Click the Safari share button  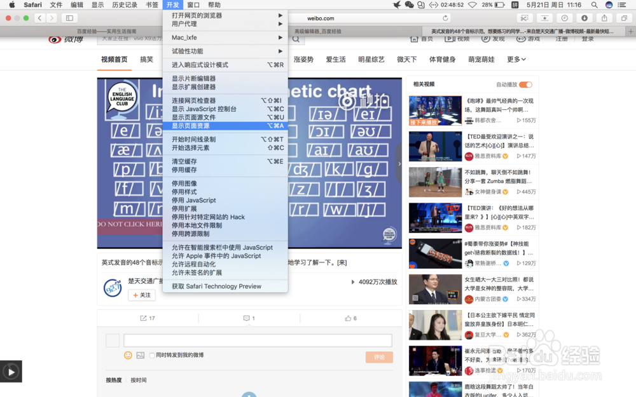point(604,18)
